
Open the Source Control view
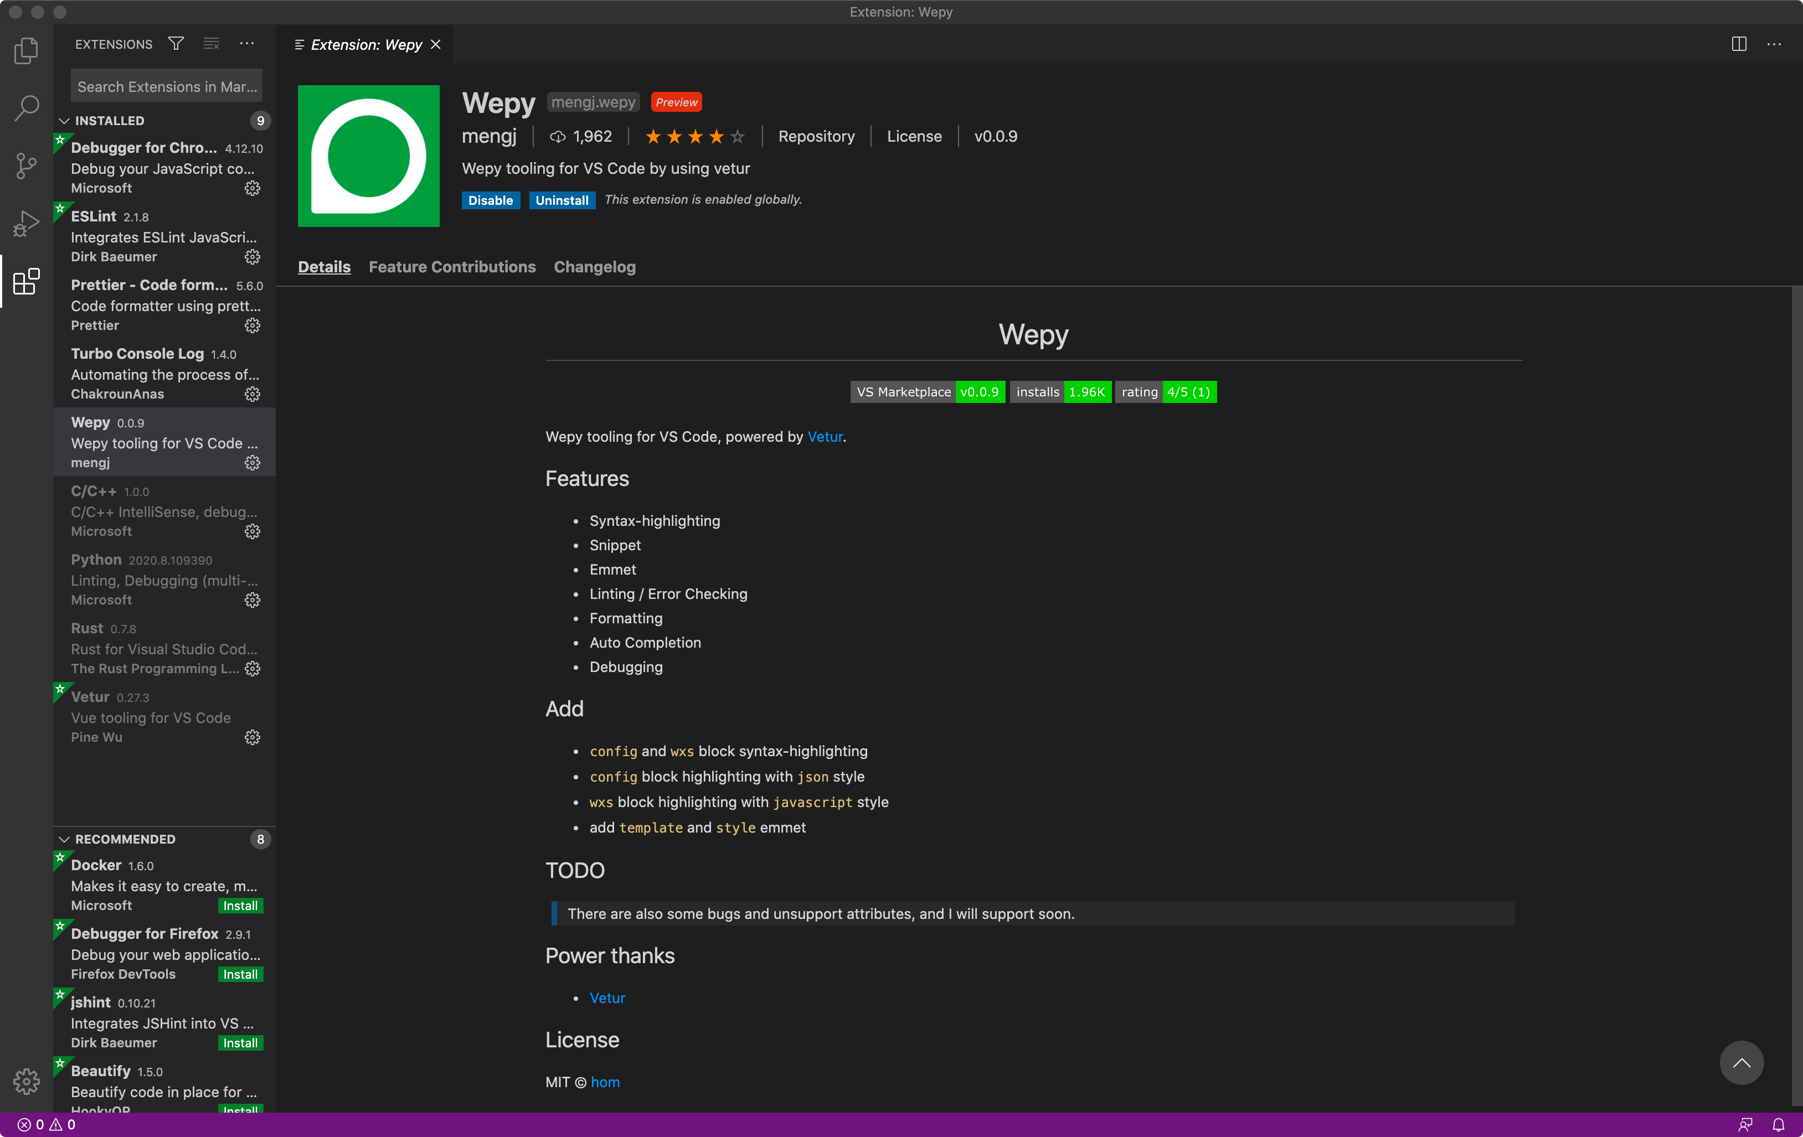coord(26,166)
